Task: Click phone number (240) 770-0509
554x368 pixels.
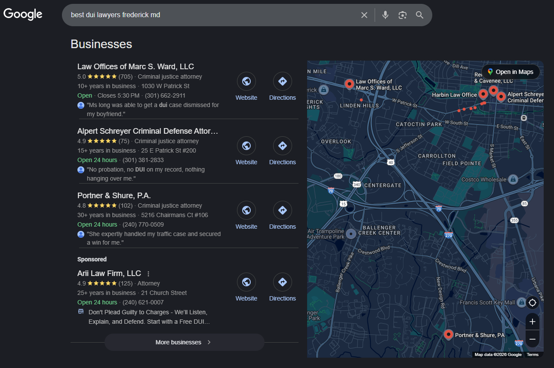Action: point(143,224)
